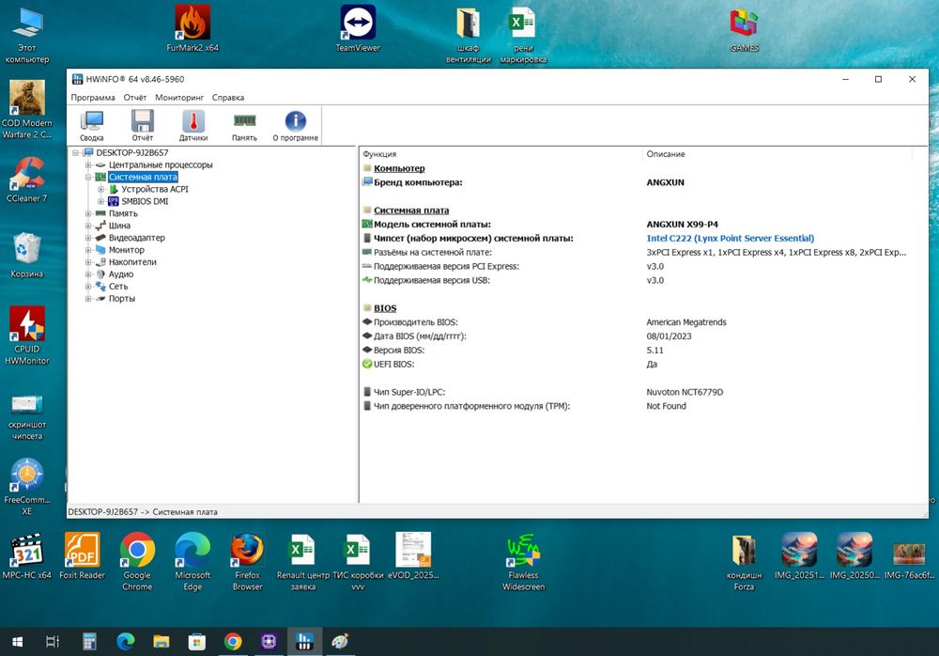Image resolution: width=939 pixels, height=656 pixels.
Task: Select the ANGXUN X99-P4 model value
Action: click(x=682, y=225)
